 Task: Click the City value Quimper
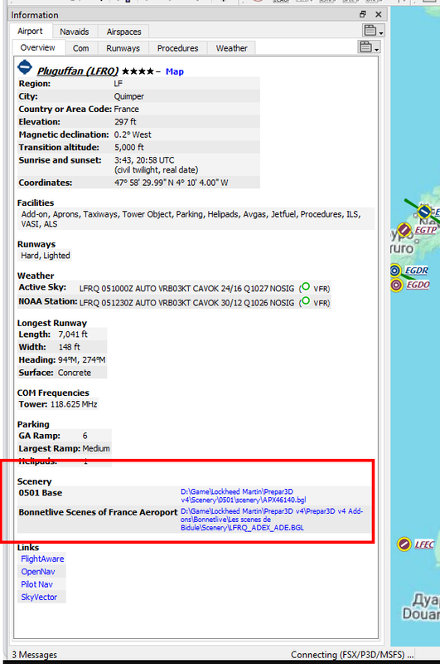tap(129, 96)
